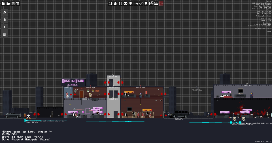Open the music note tool
Viewport: 272px width, 143px height.
120,3
